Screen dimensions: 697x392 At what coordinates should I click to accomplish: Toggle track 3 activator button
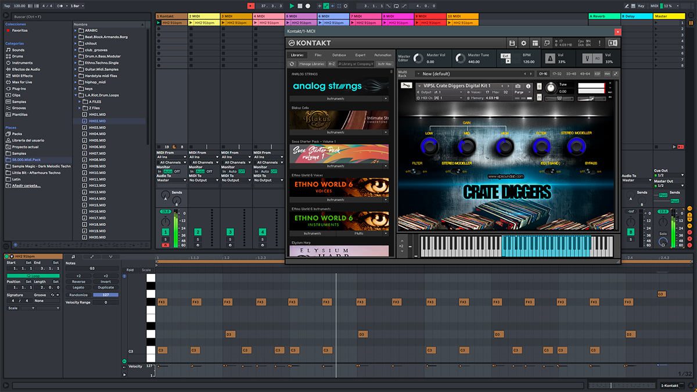[231, 232]
